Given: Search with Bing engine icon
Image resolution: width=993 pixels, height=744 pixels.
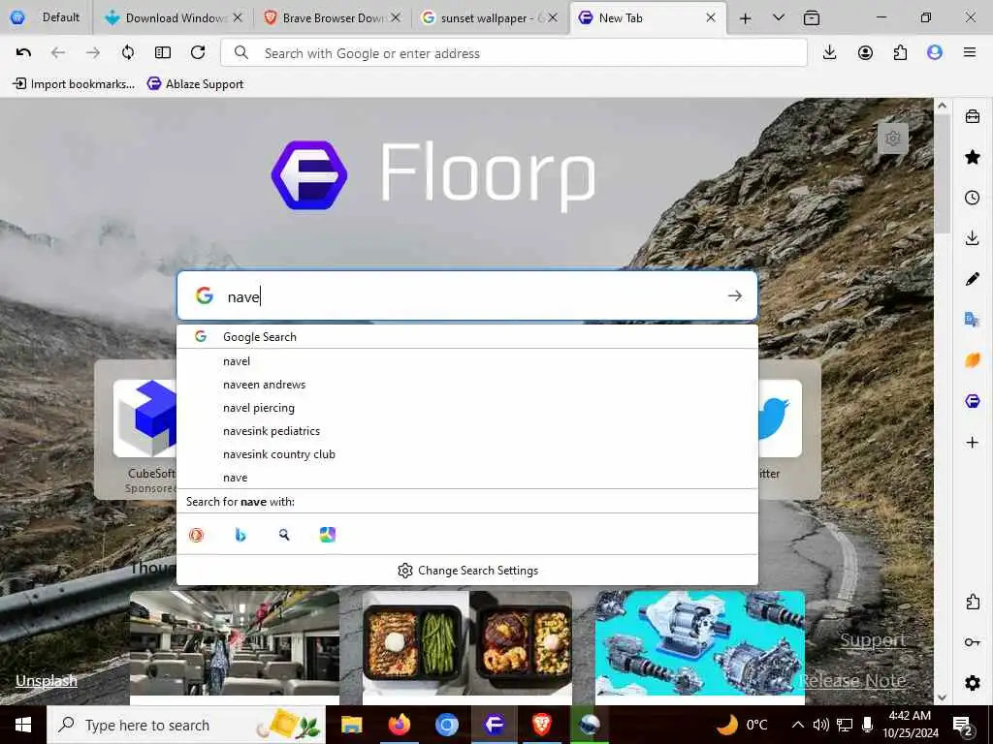Looking at the screenshot, I should 240,535.
